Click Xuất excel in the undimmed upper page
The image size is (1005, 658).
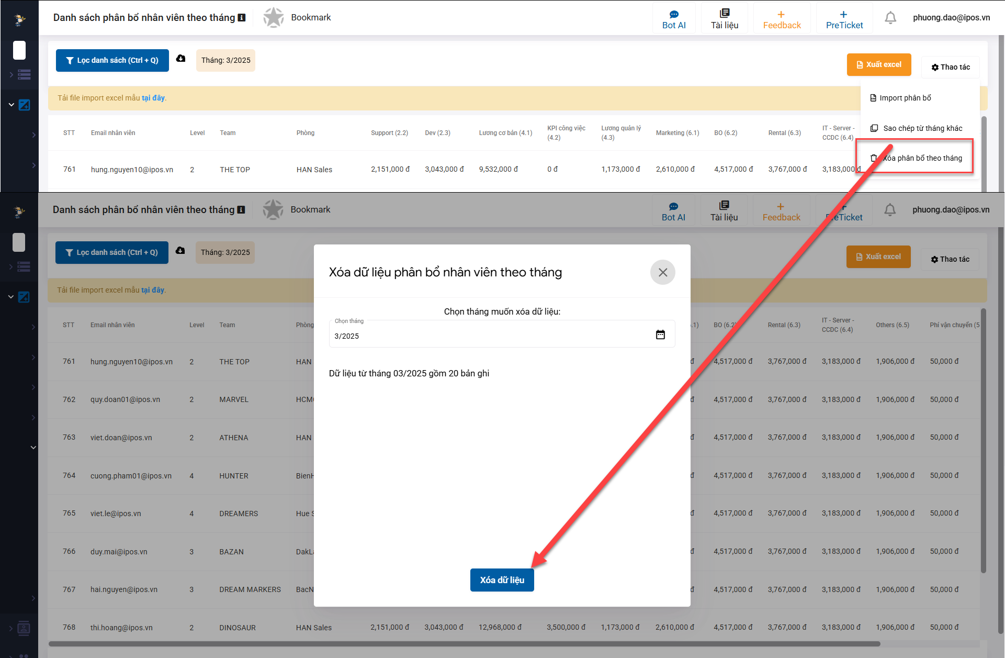(879, 64)
